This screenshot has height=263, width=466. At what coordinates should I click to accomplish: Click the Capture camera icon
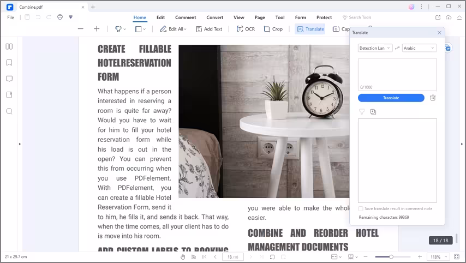pyautogui.click(x=336, y=29)
